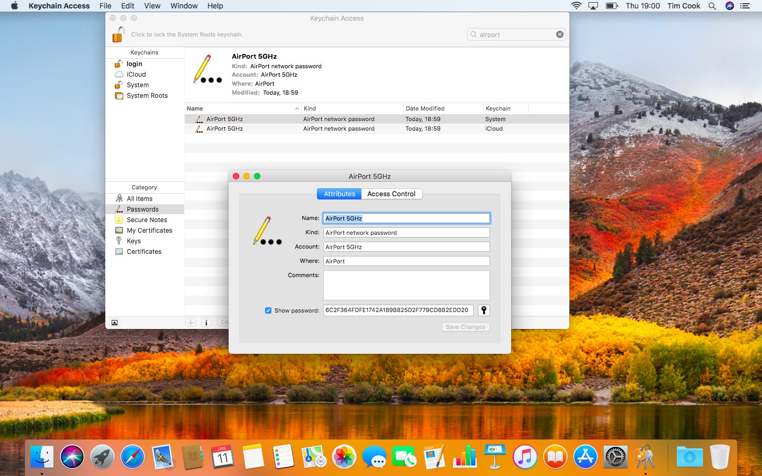Image resolution: width=762 pixels, height=476 pixels.
Task: Click the search magnifier in Keychain search field
Action: [x=474, y=34]
